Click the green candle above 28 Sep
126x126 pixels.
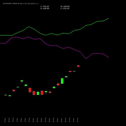pos(54,87)
